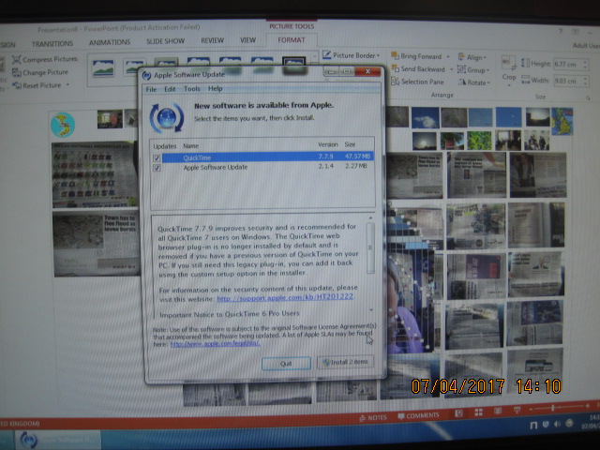The width and height of the screenshot is (600, 450).
Task: Open Picture Border dropdown
Action: [352, 55]
